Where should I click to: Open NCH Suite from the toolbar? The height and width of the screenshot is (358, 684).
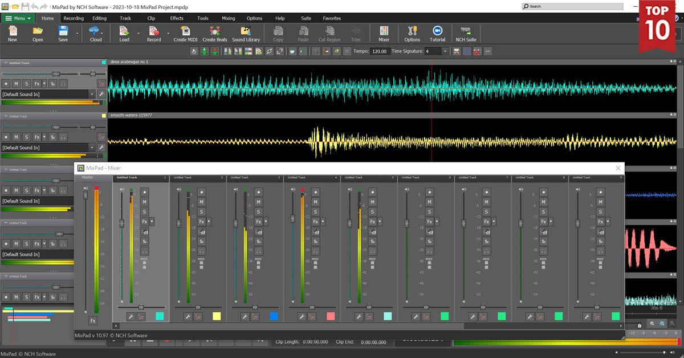pos(465,34)
